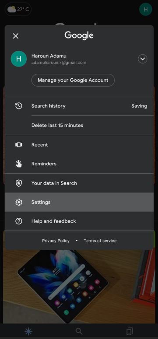Tap the weather chip showing 27° C

(x=18, y=9)
